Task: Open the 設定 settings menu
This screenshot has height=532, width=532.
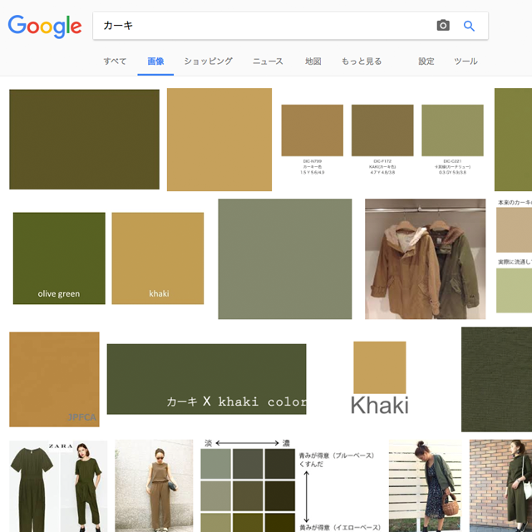Action: (426, 62)
